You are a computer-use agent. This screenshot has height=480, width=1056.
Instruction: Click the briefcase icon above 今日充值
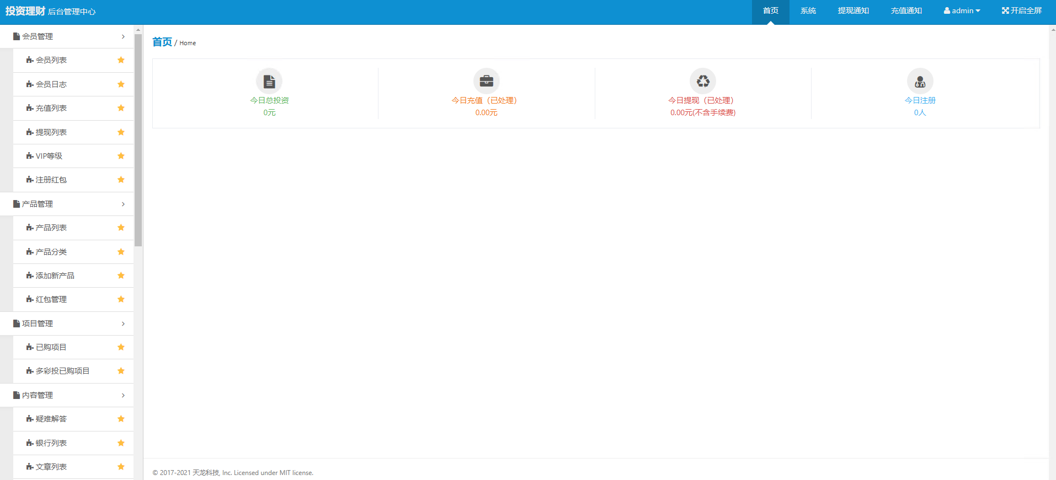[486, 82]
